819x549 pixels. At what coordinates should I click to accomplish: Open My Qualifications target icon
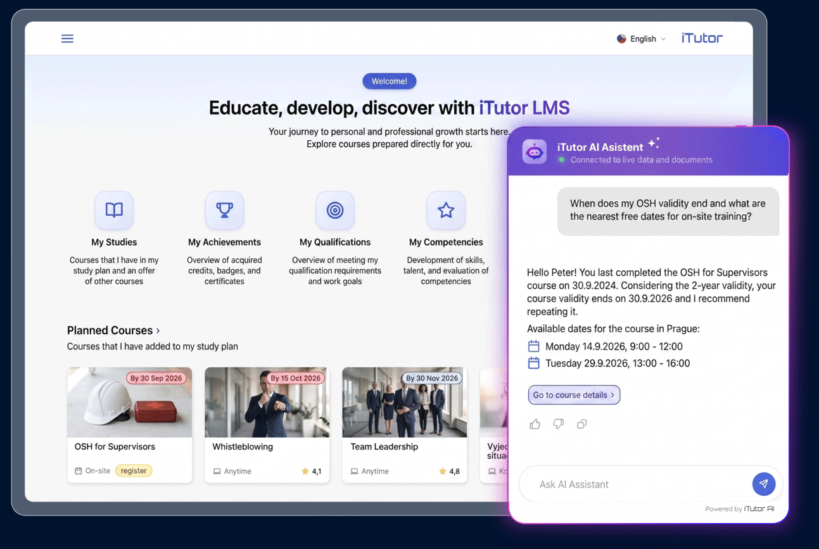tap(335, 210)
